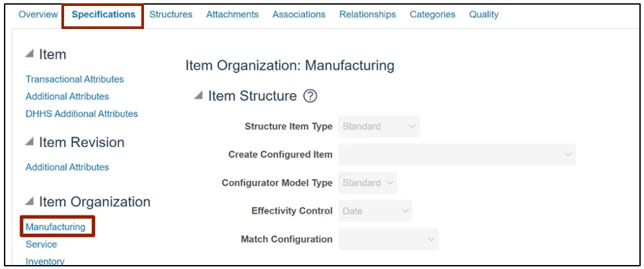644x269 pixels.
Task: Open Transactional Attributes link
Action: point(75,79)
